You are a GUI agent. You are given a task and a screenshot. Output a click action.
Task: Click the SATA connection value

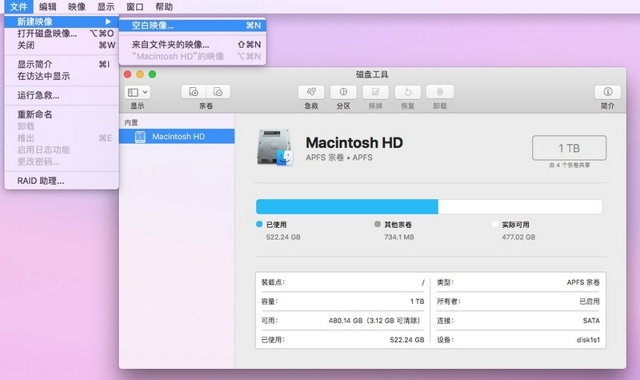pyautogui.click(x=591, y=321)
